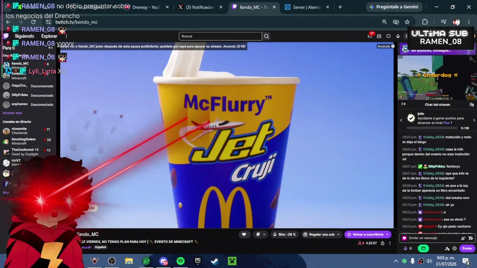Open the Siguiendo section
This screenshot has height=268, width=477.
[24, 36]
